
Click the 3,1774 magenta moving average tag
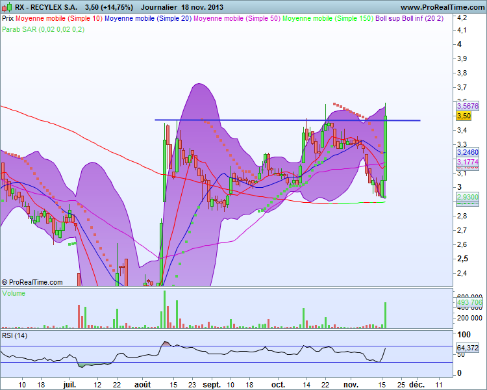click(468, 162)
